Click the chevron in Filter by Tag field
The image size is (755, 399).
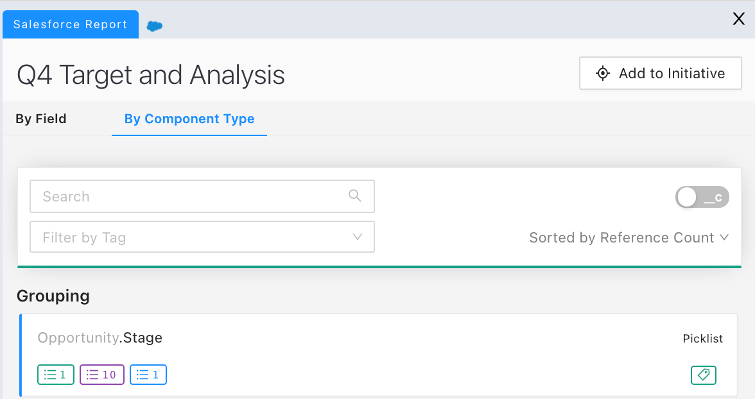point(357,237)
